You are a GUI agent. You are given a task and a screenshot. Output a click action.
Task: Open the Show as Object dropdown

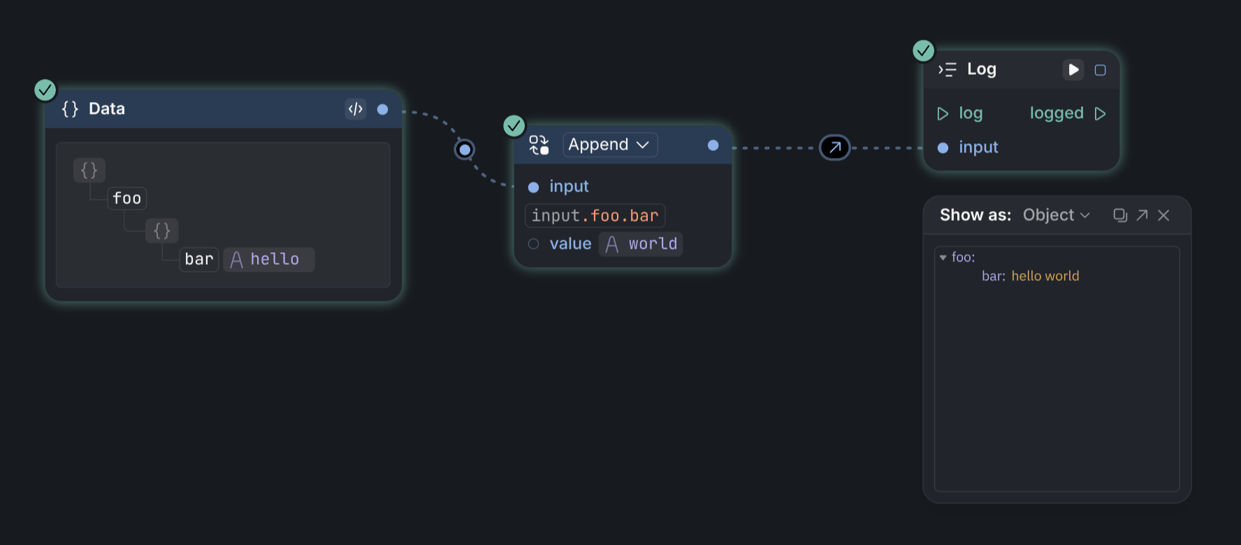click(1056, 215)
